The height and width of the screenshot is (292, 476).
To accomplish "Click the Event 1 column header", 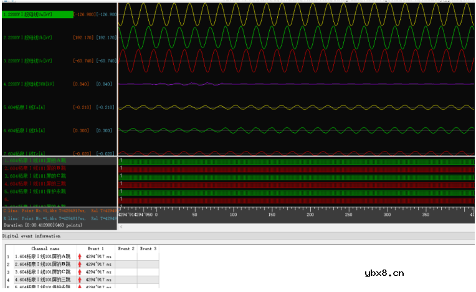I will coord(95,248).
